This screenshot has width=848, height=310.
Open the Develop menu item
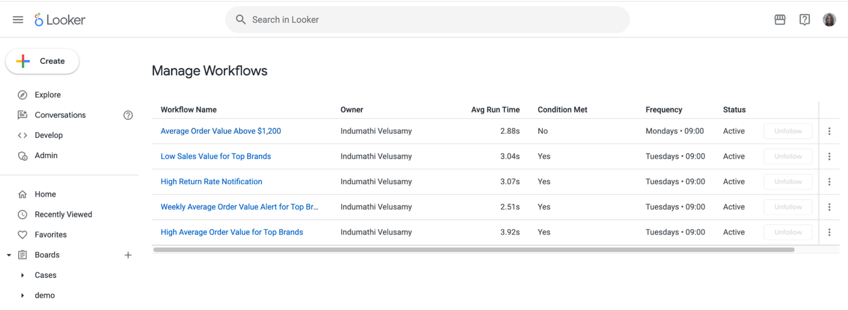[49, 135]
